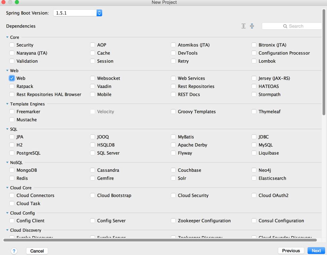Tick the Liquibase checkbox
Screen dimensions: 327x255
(x=254, y=153)
